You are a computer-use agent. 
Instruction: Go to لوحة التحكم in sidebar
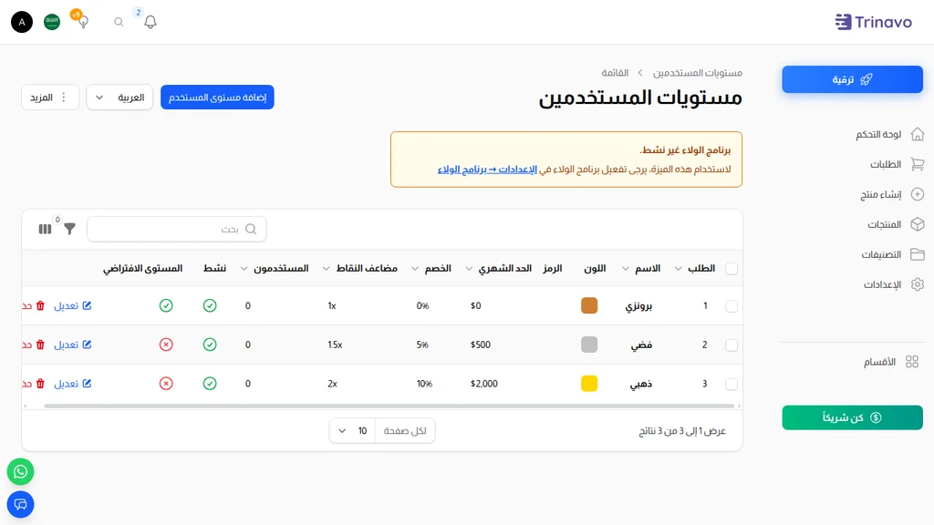point(890,135)
